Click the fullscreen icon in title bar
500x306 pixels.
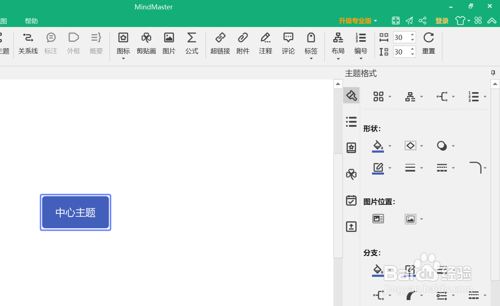pos(396,21)
